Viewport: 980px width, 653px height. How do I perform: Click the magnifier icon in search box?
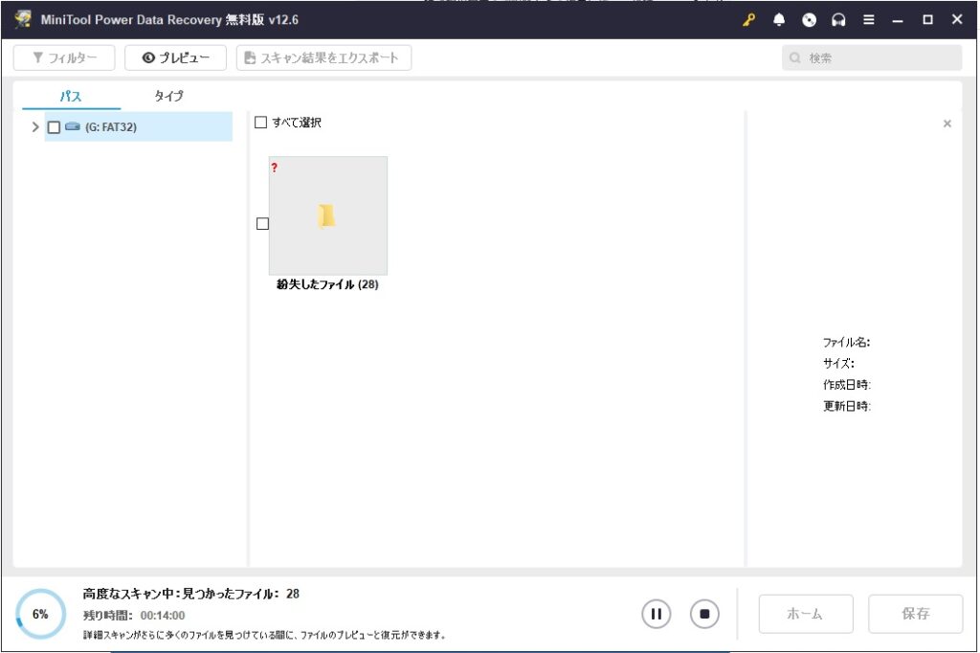pos(795,58)
